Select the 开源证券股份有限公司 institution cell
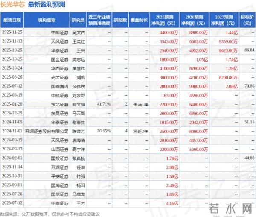The width and height of the screenshot is (256, 217). click(47, 132)
